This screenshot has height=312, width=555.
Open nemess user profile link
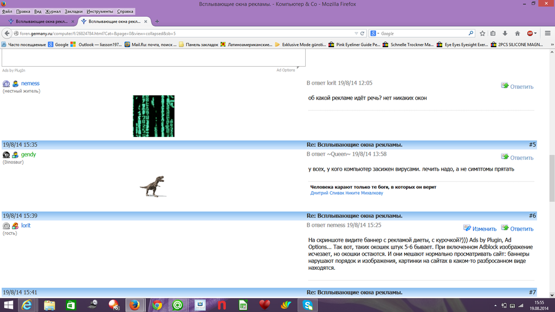pos(30,83)
